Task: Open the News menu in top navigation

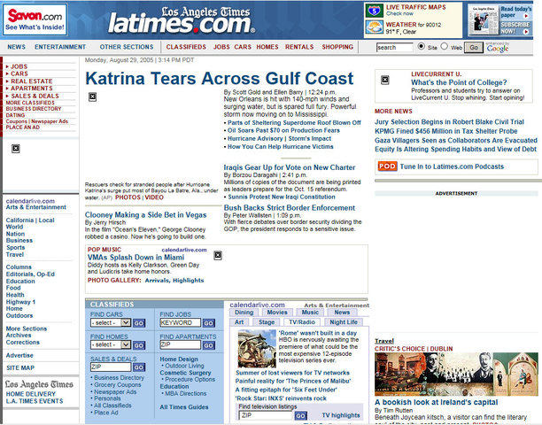Action: (x=16, y=47)
